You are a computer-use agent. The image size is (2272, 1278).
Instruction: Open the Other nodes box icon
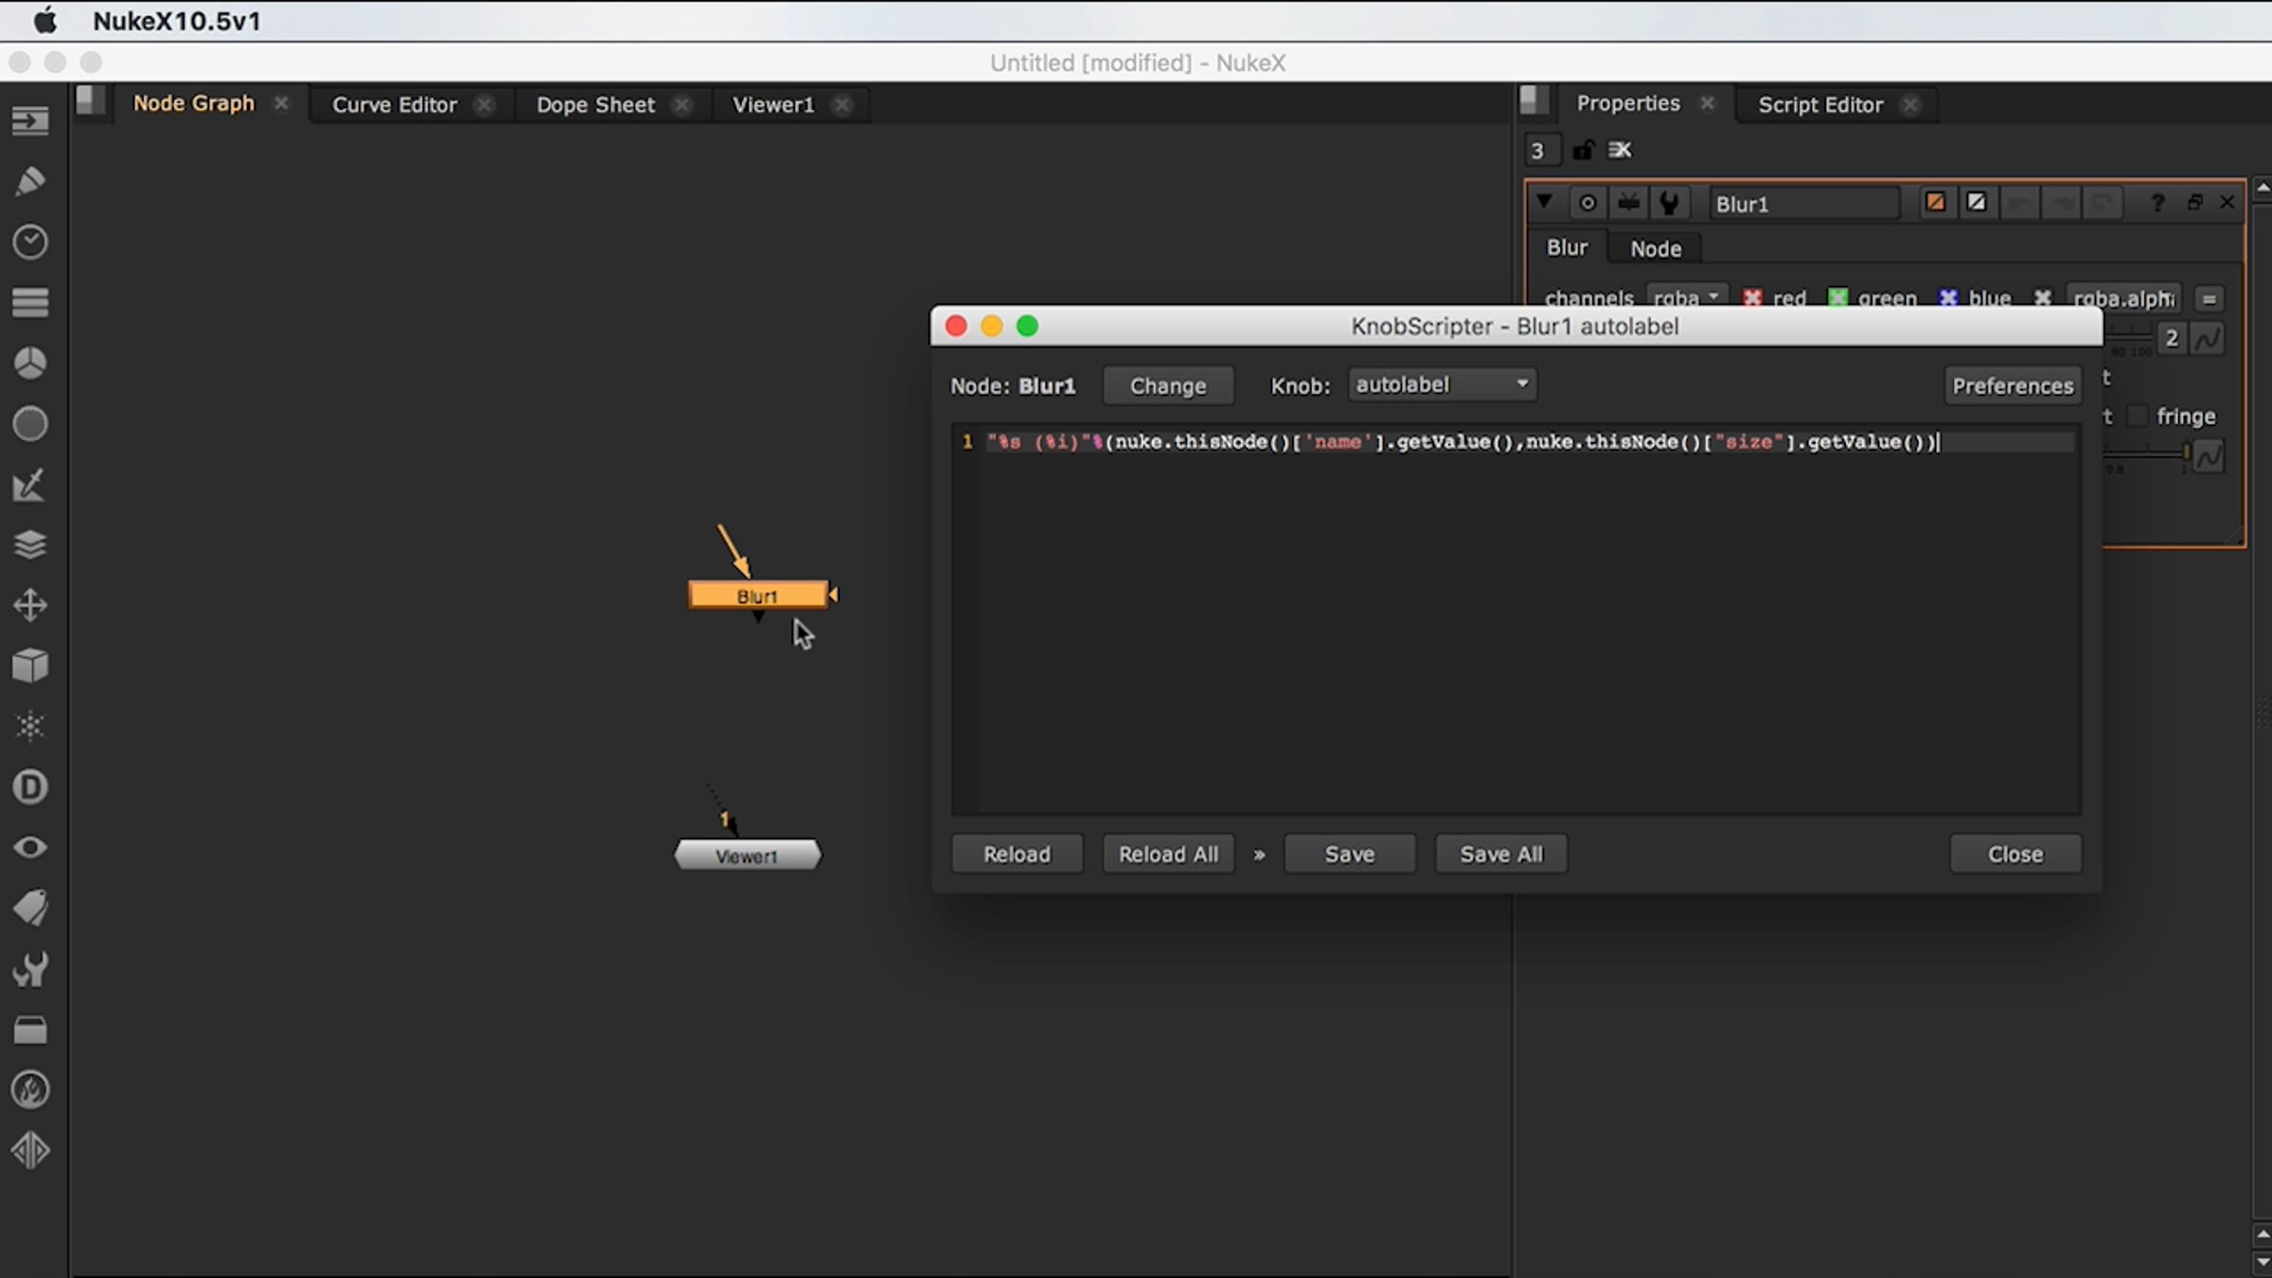(30, 1030)
